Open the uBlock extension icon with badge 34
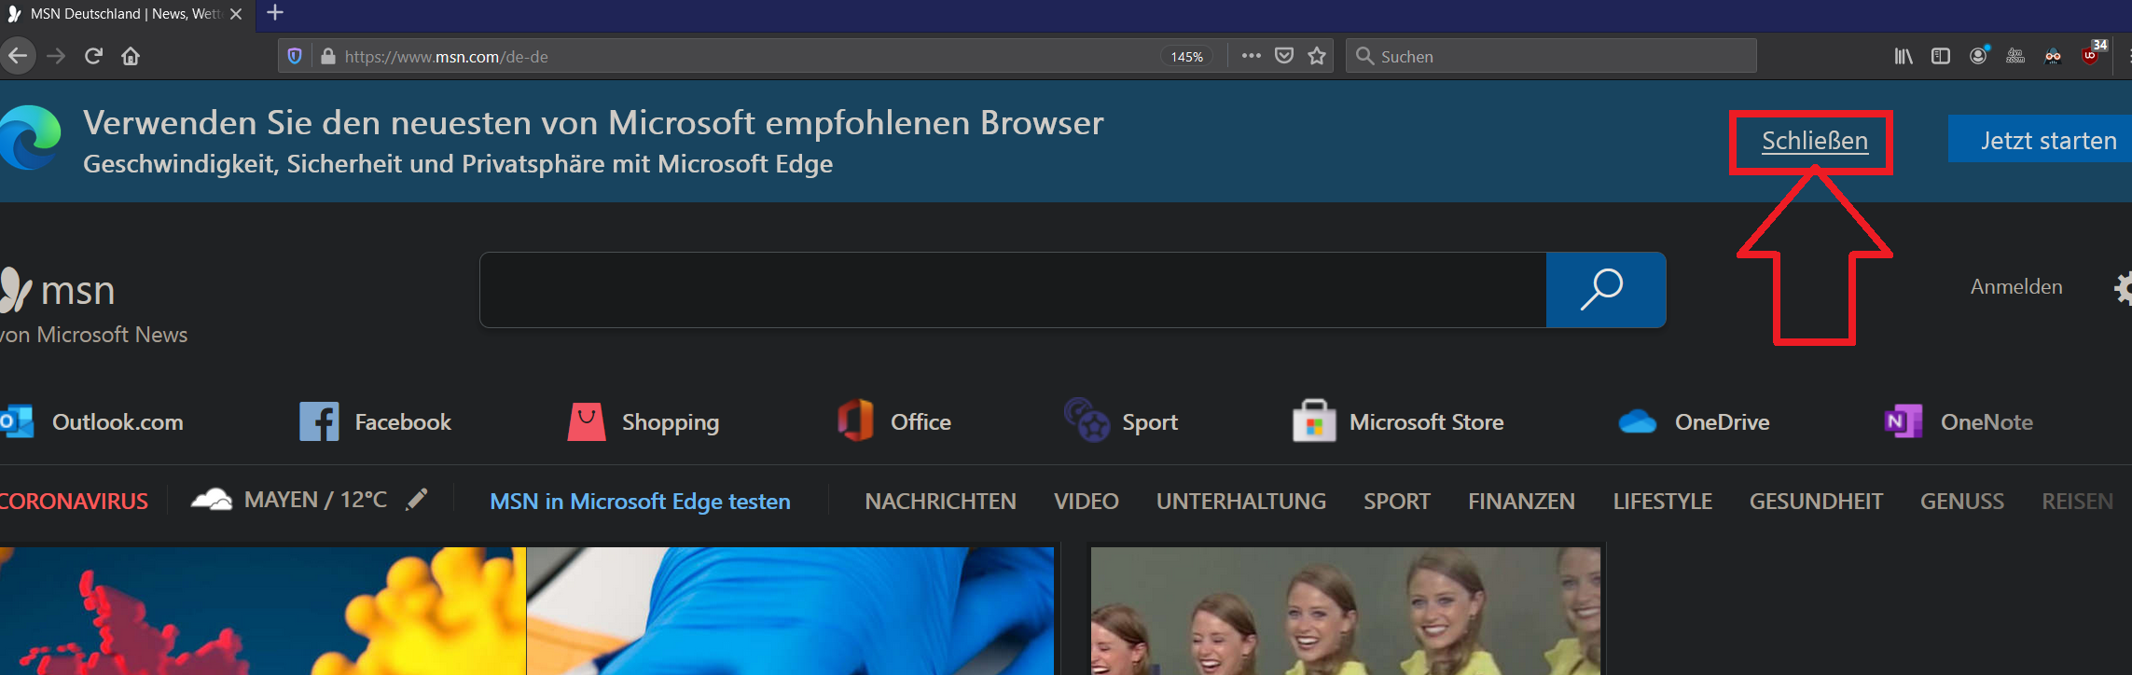Viewport: 2132px width, 675px height. 2092,54
